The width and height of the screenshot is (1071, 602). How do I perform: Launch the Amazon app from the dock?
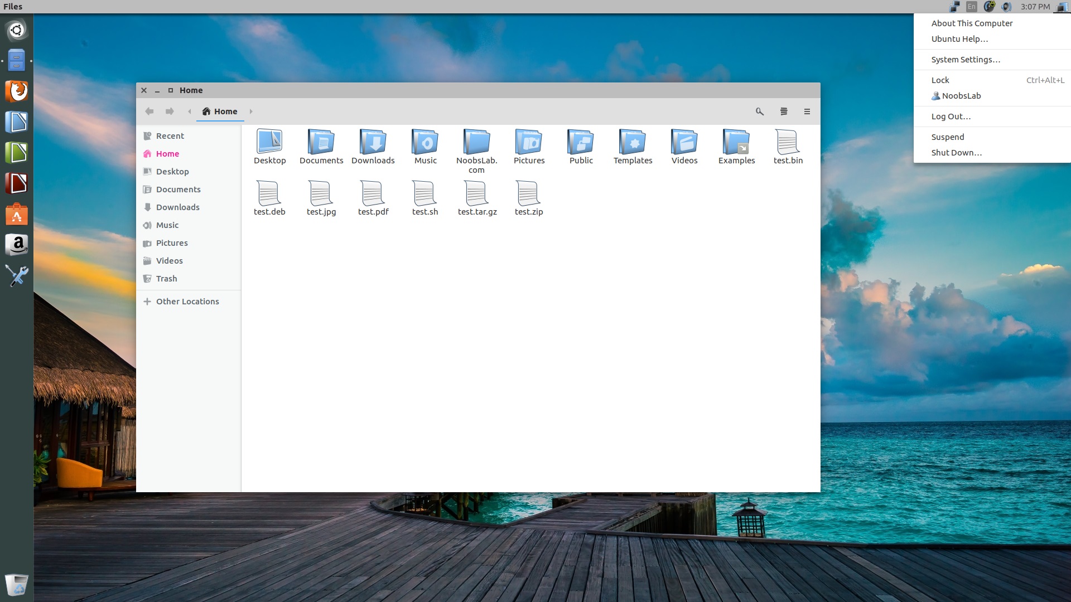[17, 245]
